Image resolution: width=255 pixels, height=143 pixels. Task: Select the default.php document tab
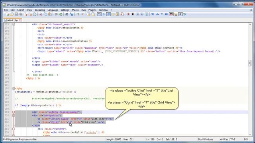(12, 20)
